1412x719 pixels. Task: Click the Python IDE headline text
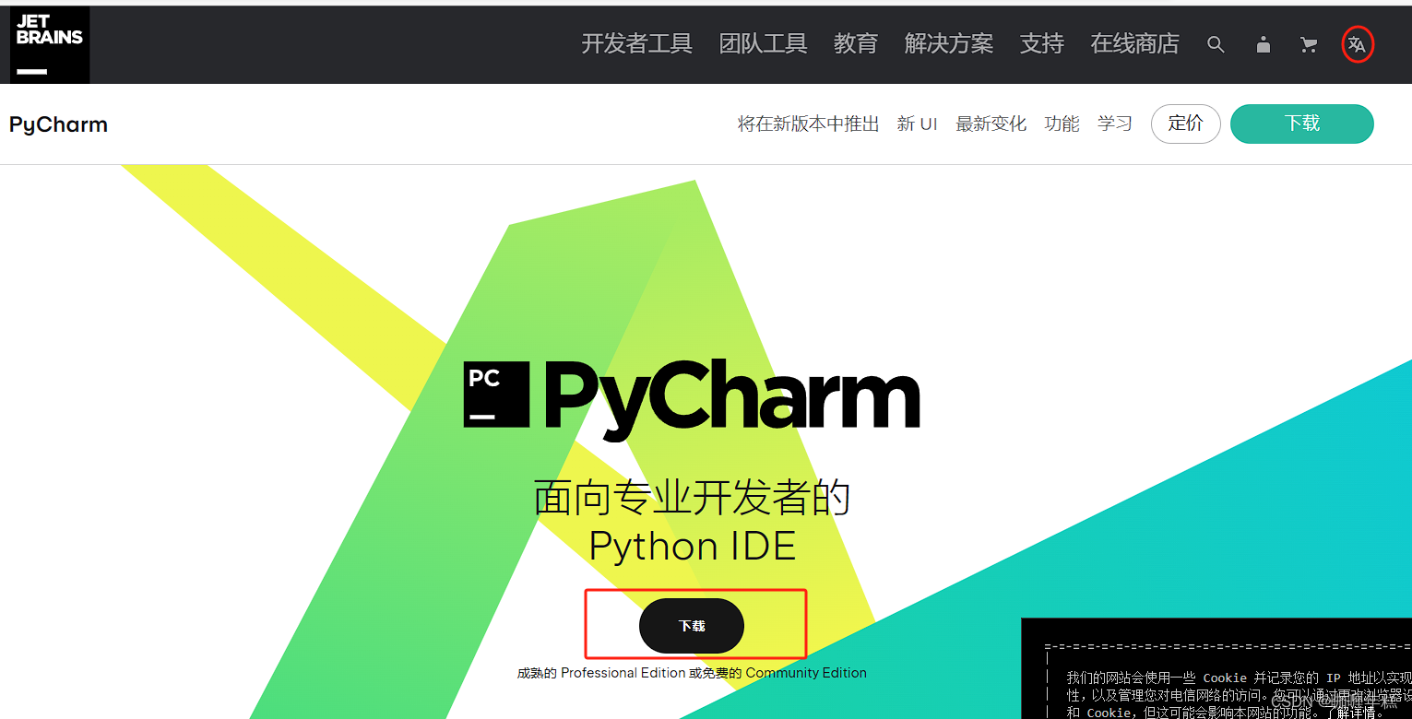(692, 547)
